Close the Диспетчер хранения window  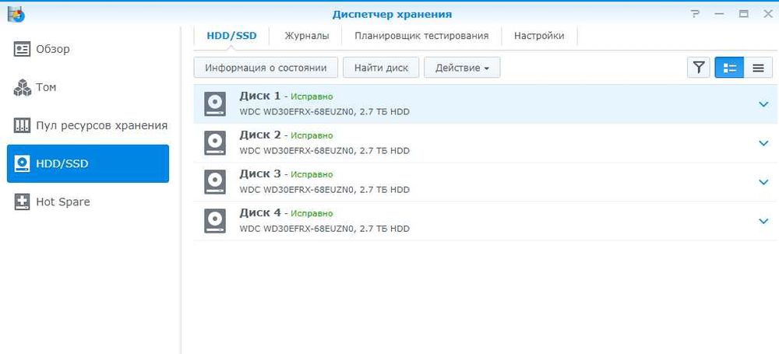tap(767, 14)
